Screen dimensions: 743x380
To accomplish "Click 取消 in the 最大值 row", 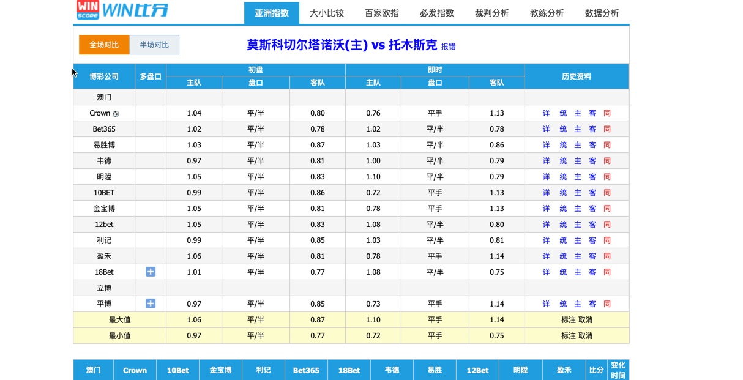I will [585, 320].
